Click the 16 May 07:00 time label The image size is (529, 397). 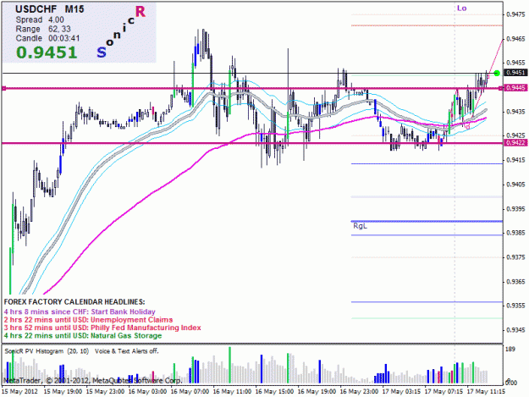[x=190, y=392]
